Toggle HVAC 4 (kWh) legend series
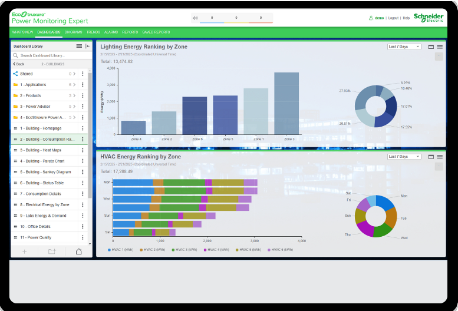458x311 pixels. [216, 250]
